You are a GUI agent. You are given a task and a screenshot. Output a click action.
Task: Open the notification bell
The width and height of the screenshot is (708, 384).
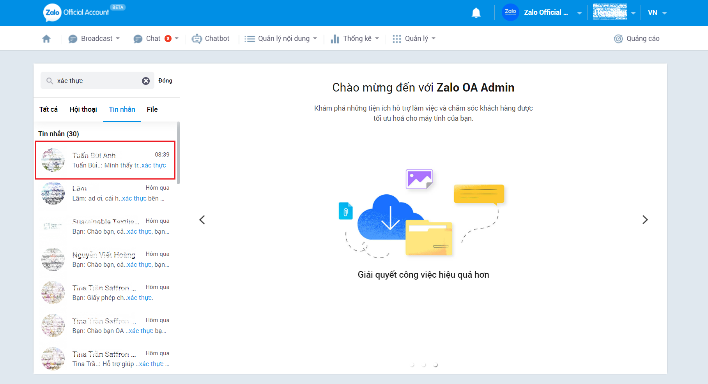point(476,13)
